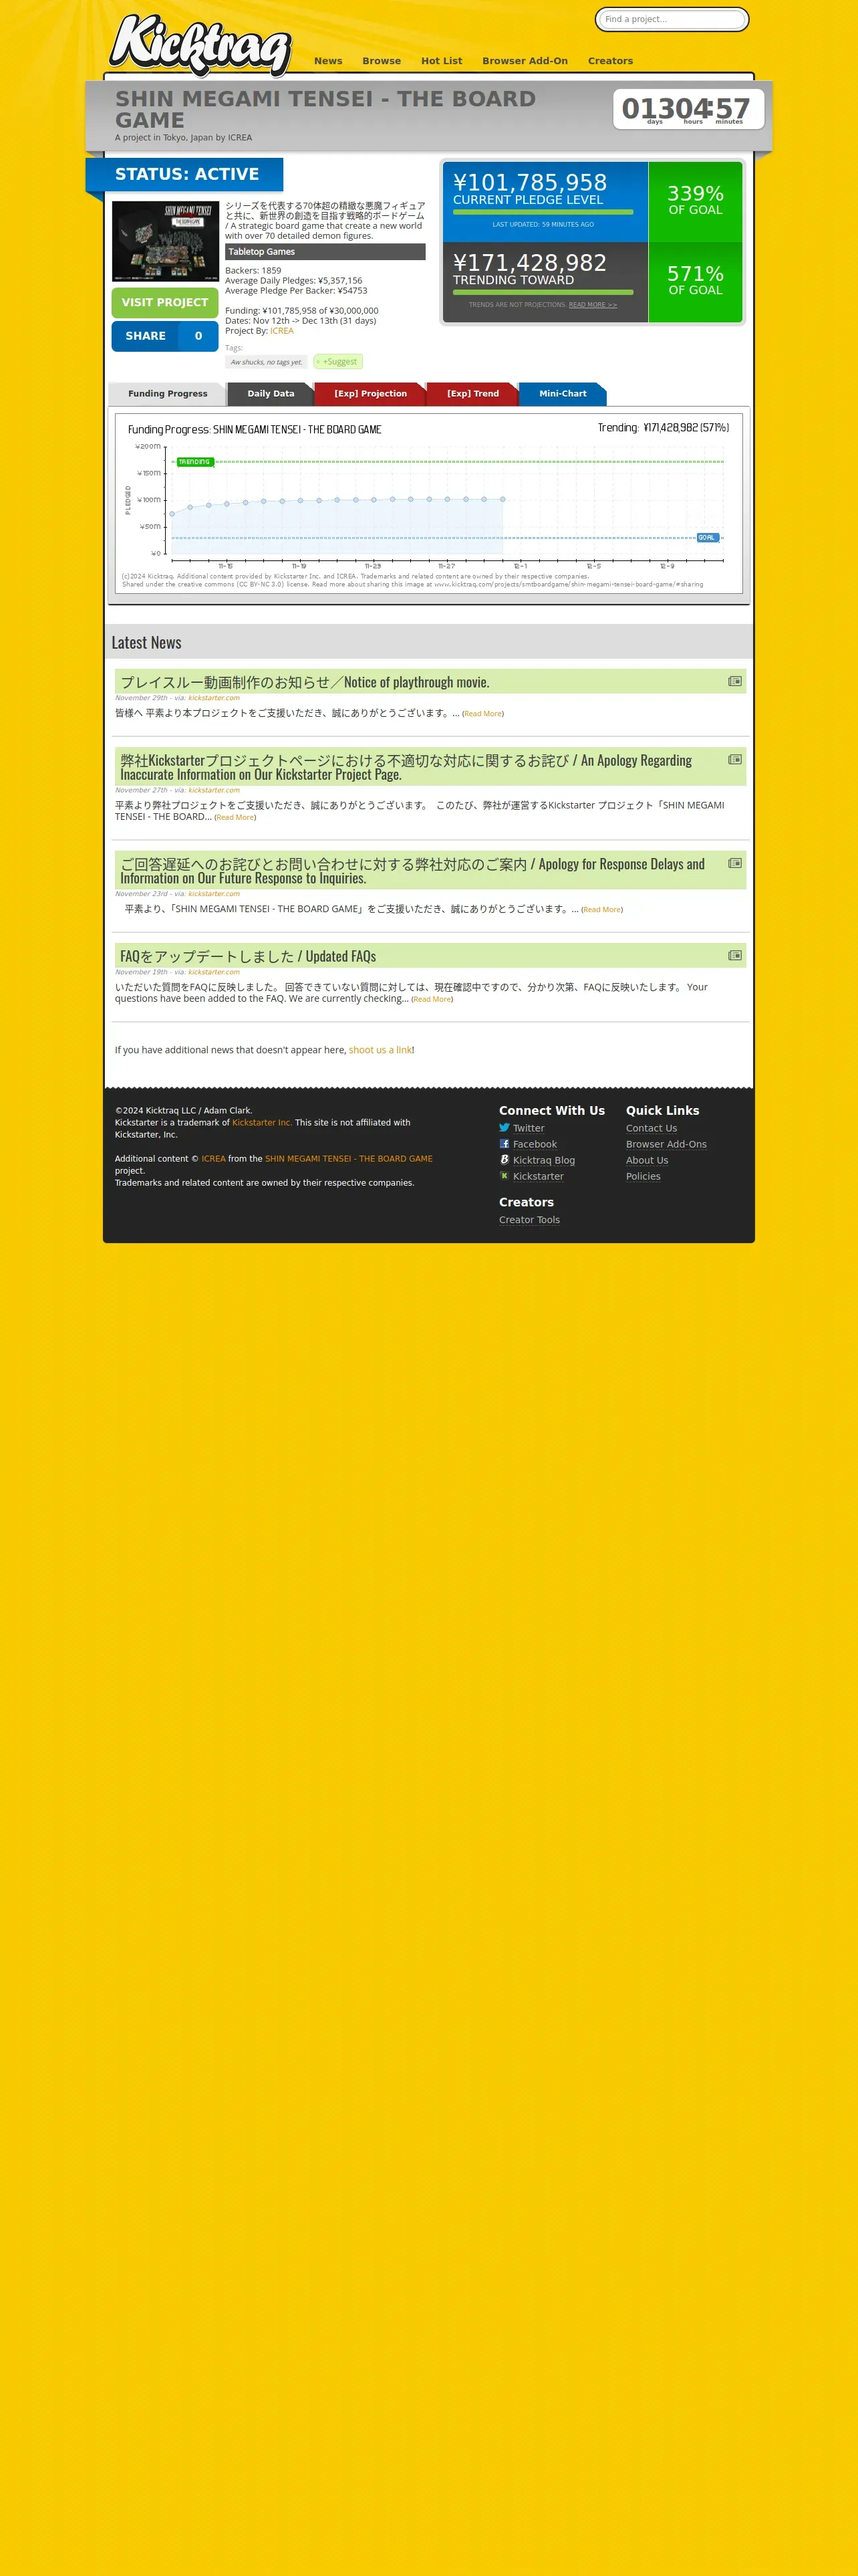Open news icon beside Apology Regarding Inaccurate Information headline
Image resolution: width=858 pixels, height=2576 pixels.
pos(734,759)
